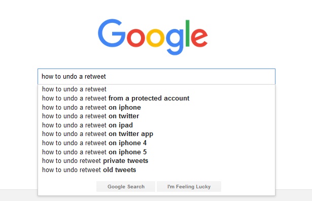Click the yellow letter o in logo

pyautogui.click(x=155, y=38)
